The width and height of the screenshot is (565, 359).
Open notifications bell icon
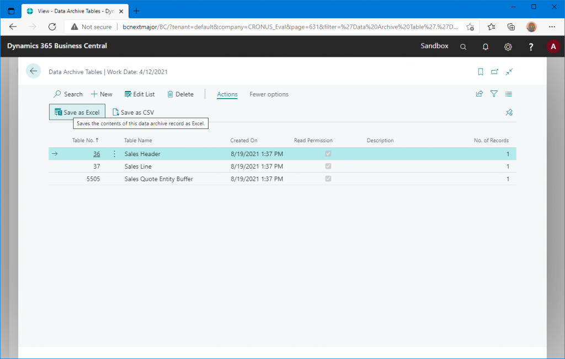(x=486, y=47)
